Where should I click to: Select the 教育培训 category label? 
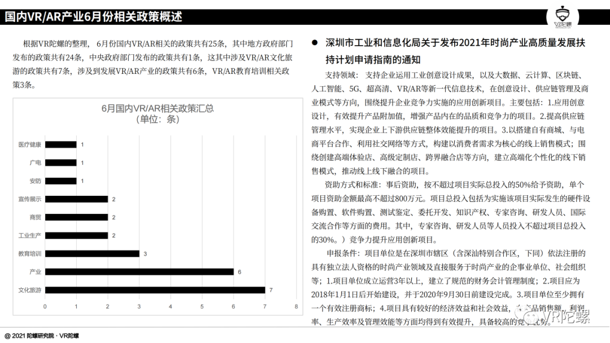pyautogui.click(x=29, y=254)
